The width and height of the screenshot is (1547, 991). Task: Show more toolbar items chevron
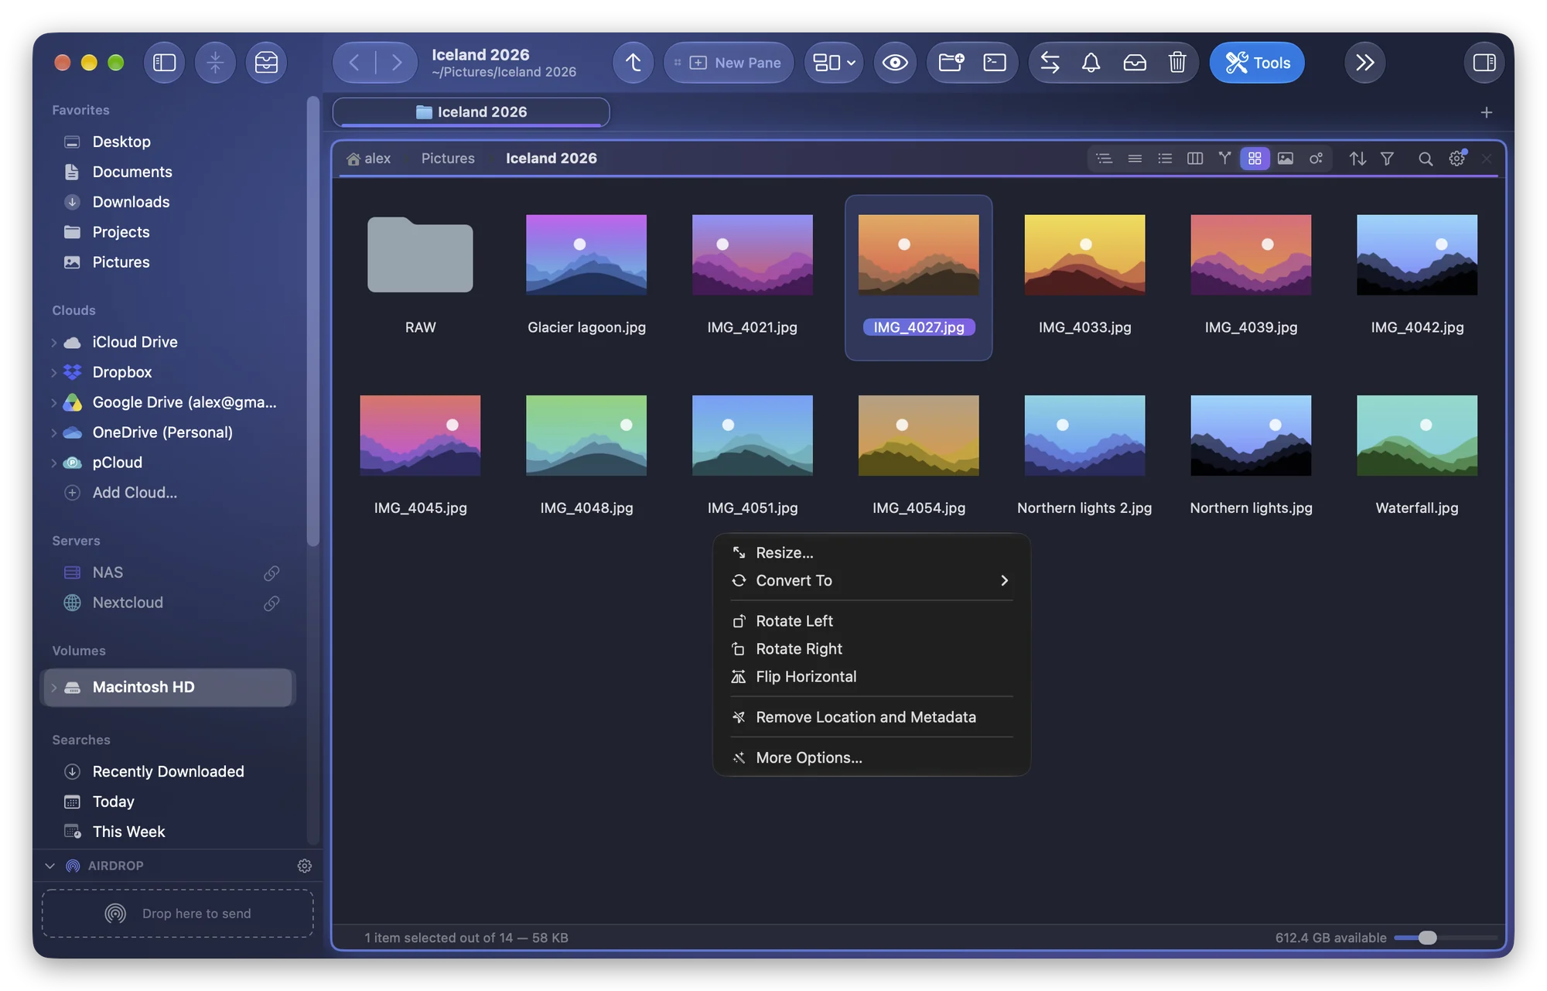coord(1364,63)
